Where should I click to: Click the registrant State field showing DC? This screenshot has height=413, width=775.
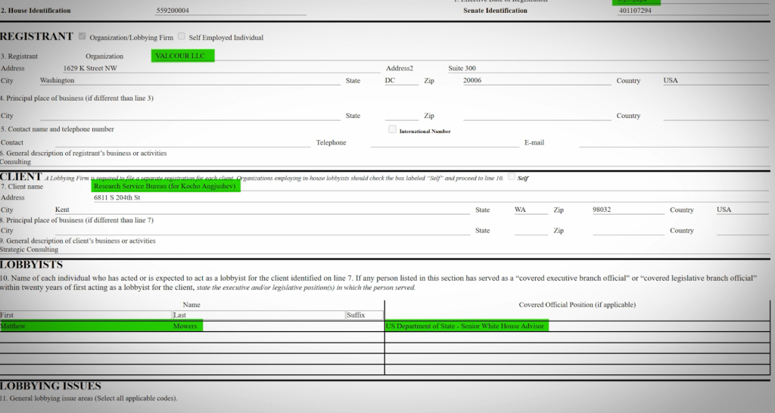tap(400, 80)
